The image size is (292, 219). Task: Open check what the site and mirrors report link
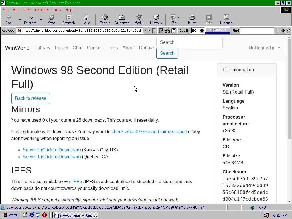149,132
